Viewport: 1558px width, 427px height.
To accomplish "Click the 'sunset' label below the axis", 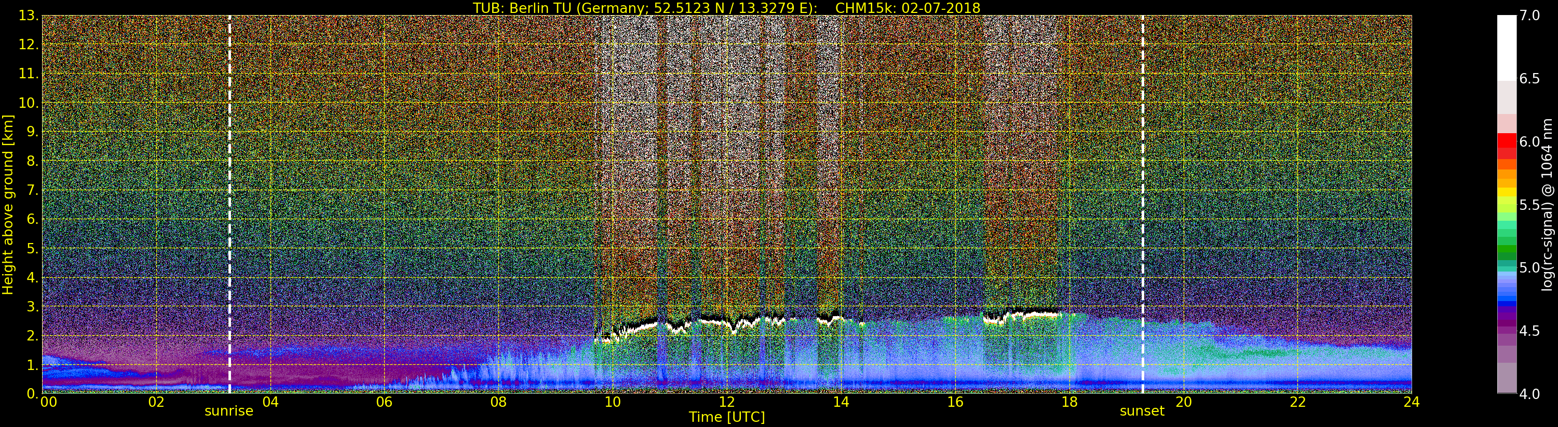I will tap(1142, 411).
